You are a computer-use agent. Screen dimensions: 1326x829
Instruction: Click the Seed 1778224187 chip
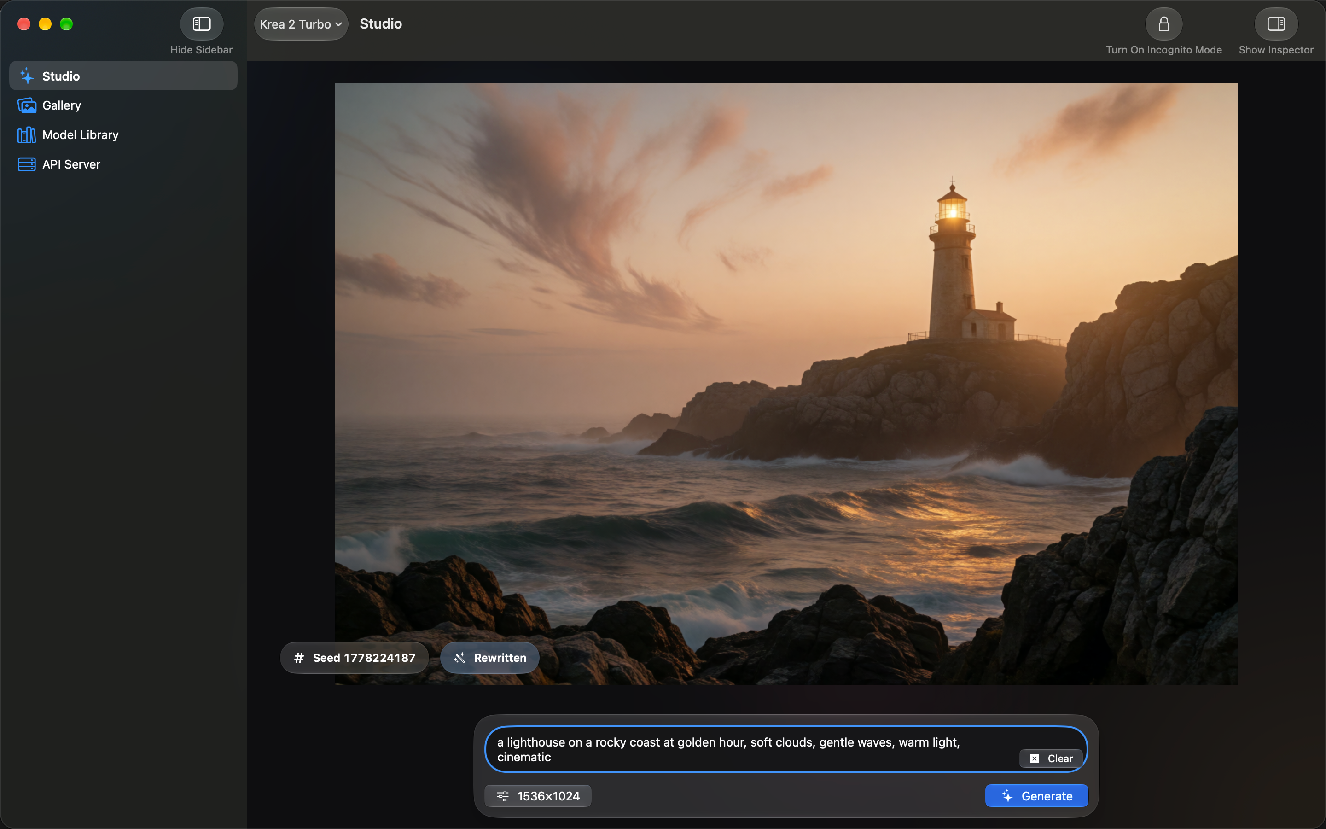(355, 657)
